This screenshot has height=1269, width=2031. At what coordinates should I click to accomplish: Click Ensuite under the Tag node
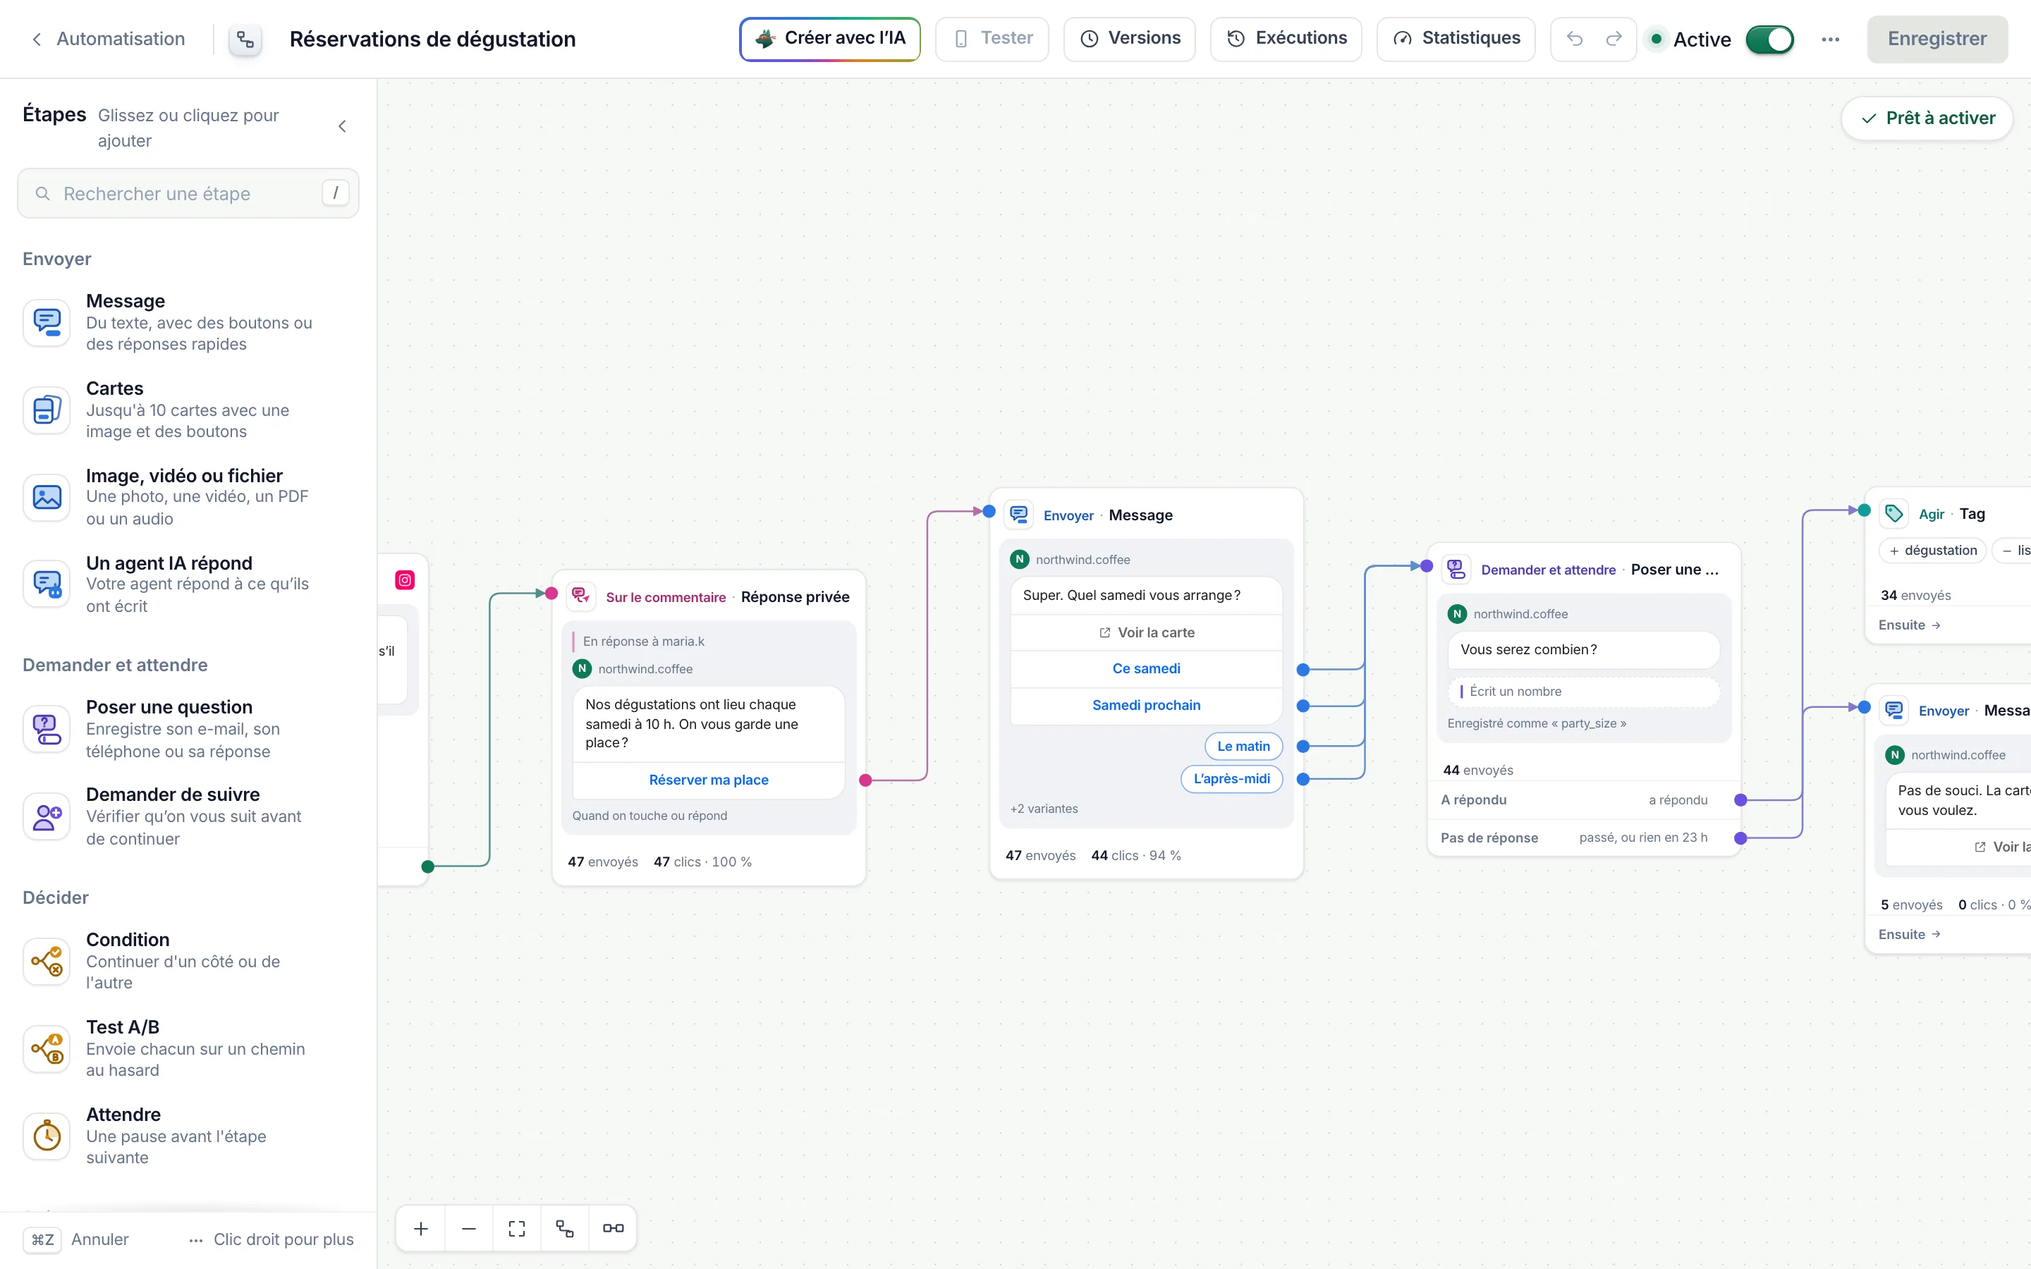click(1909, 625)
